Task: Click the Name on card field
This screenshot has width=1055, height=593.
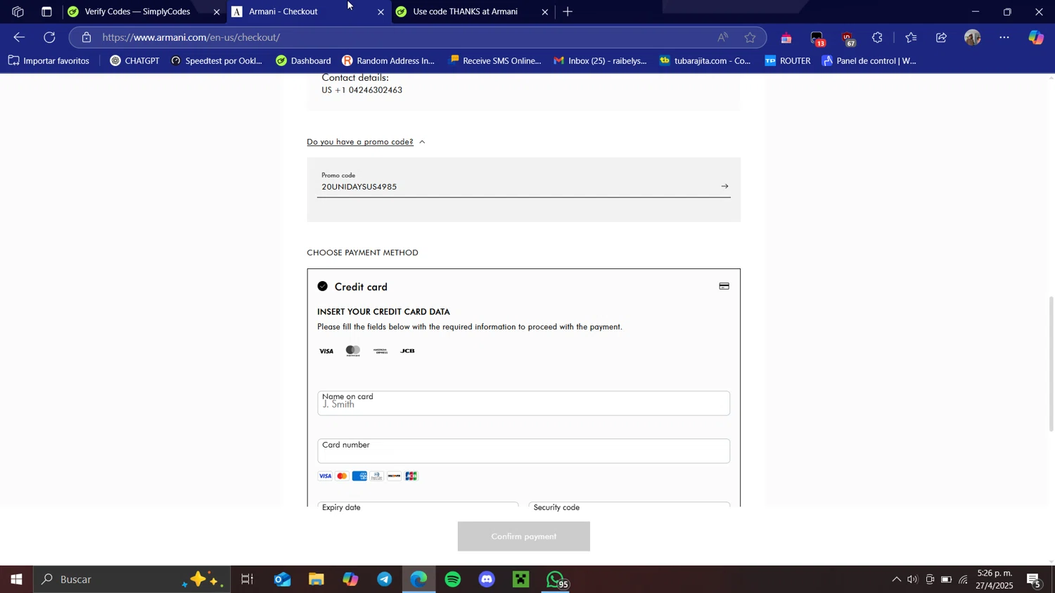Action: [x=523, y=403]
